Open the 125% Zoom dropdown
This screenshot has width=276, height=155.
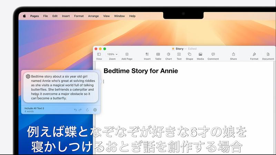click(112, 54)
